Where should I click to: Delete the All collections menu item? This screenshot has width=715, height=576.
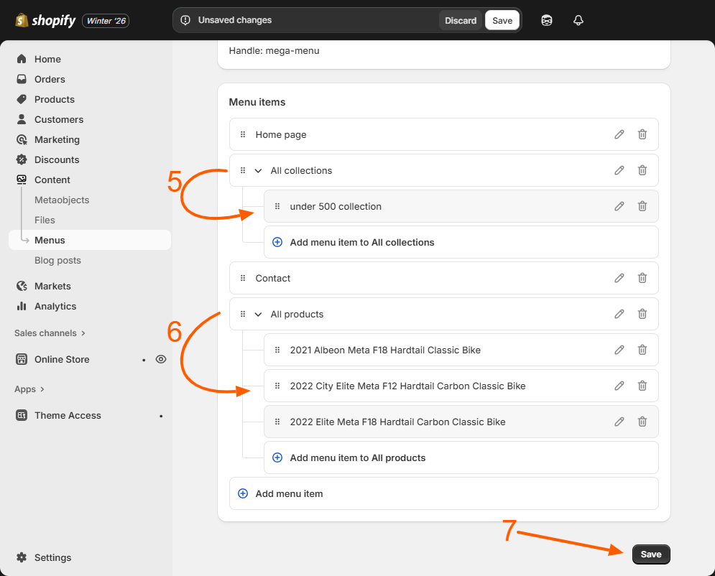click(x=642, y=170)
